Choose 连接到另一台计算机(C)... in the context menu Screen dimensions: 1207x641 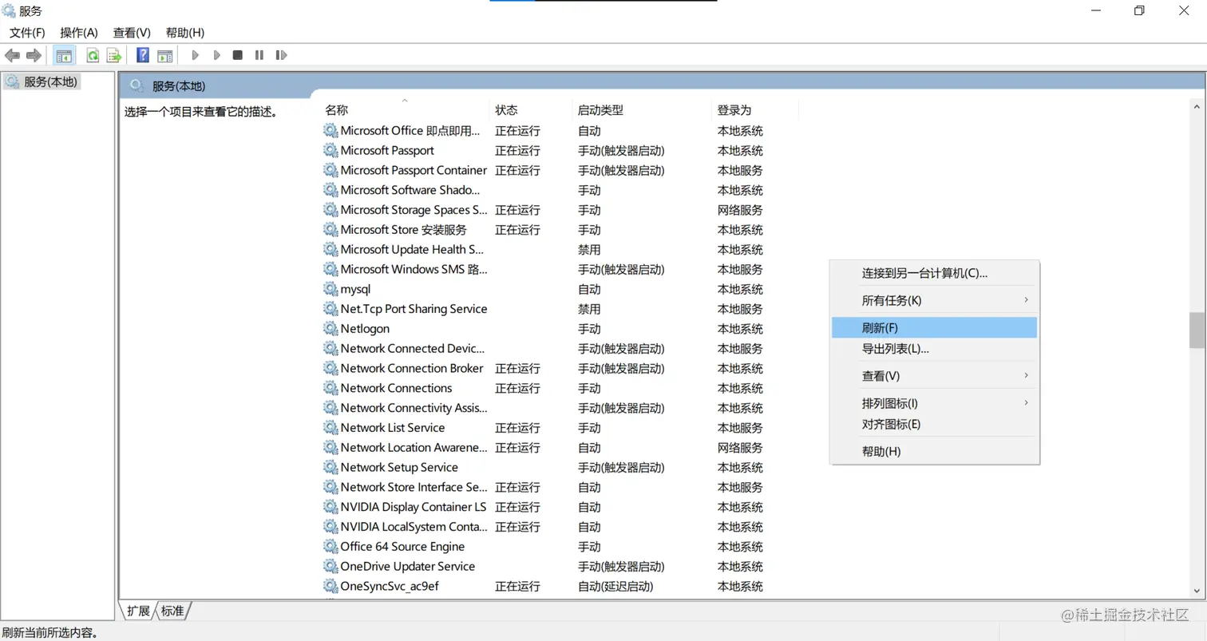tap(934, 273)
